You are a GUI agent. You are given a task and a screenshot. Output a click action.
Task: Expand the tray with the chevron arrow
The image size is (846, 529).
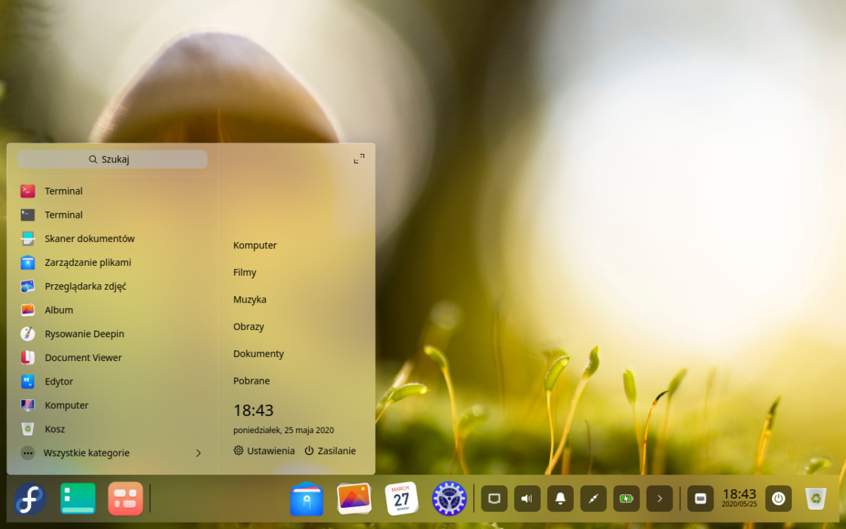click(x=658, y=499)
